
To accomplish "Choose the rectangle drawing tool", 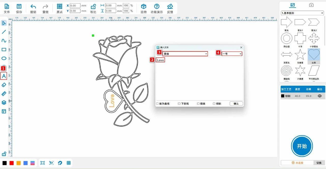I will (4, 50).
